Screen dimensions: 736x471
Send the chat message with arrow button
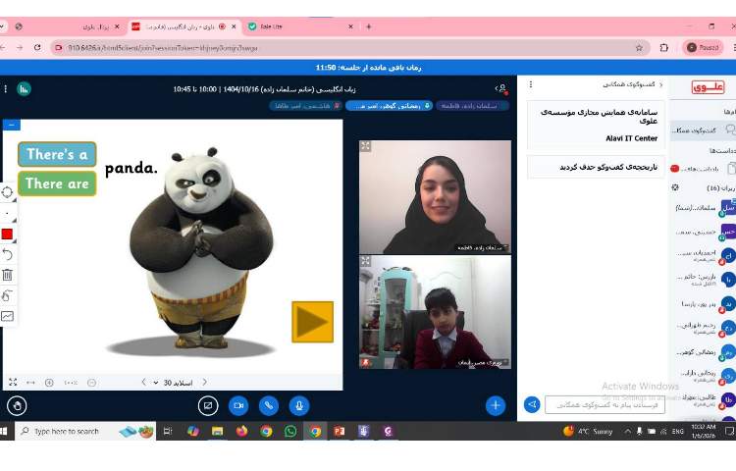point(532,404)
